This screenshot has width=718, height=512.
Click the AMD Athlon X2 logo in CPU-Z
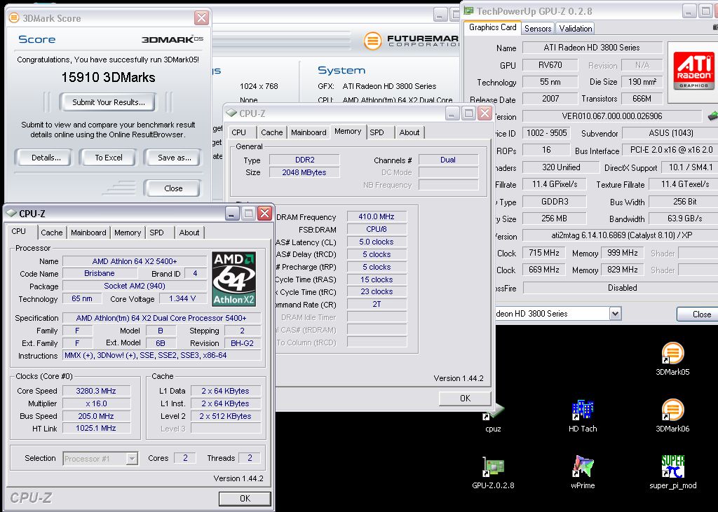point(234,279)
